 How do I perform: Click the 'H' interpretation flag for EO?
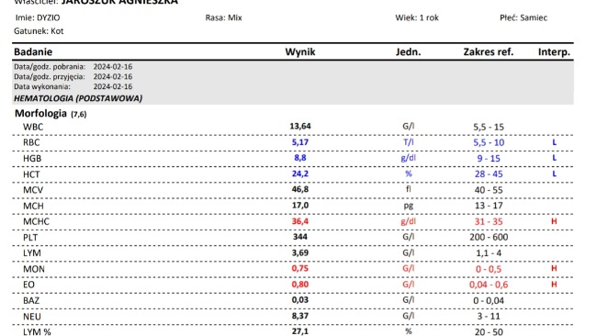coord(555,285)
